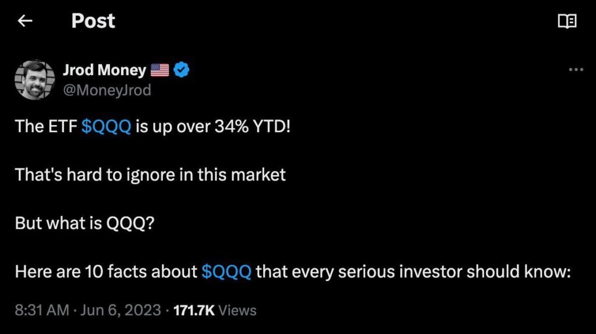Screen dimensions: 596x334
Task: Click the Post header title
Action: [93, 21]
